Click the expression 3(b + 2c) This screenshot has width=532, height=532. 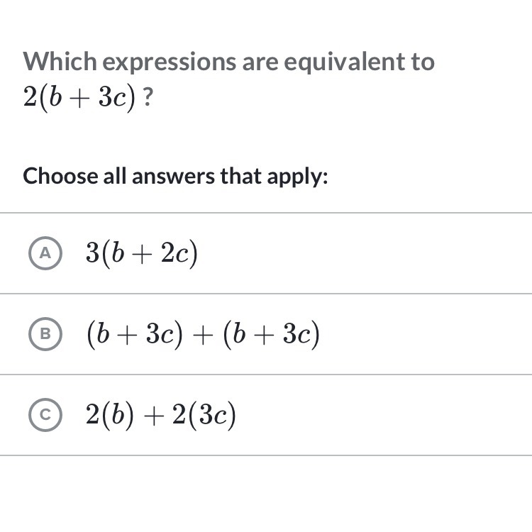[141, 253]
